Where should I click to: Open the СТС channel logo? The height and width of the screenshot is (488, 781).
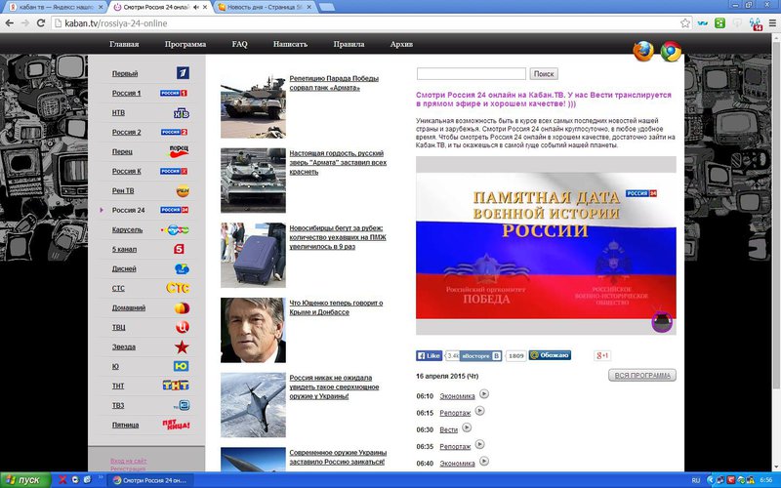coord(178,288)
